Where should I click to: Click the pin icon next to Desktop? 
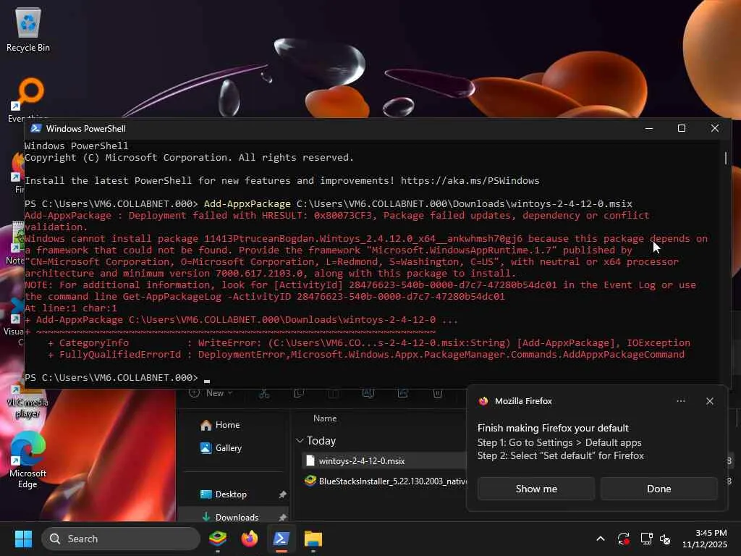click(x=283, y=494)
